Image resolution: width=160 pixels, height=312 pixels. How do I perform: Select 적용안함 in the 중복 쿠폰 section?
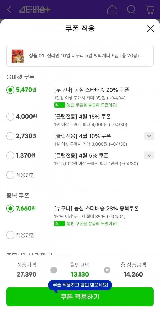pos(10,235)
